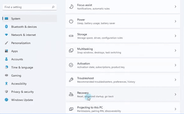Image resolution: width=184 pixels, height=114 pixels.
Task: Open the Personalization category
Action: [x=30, y=43]
